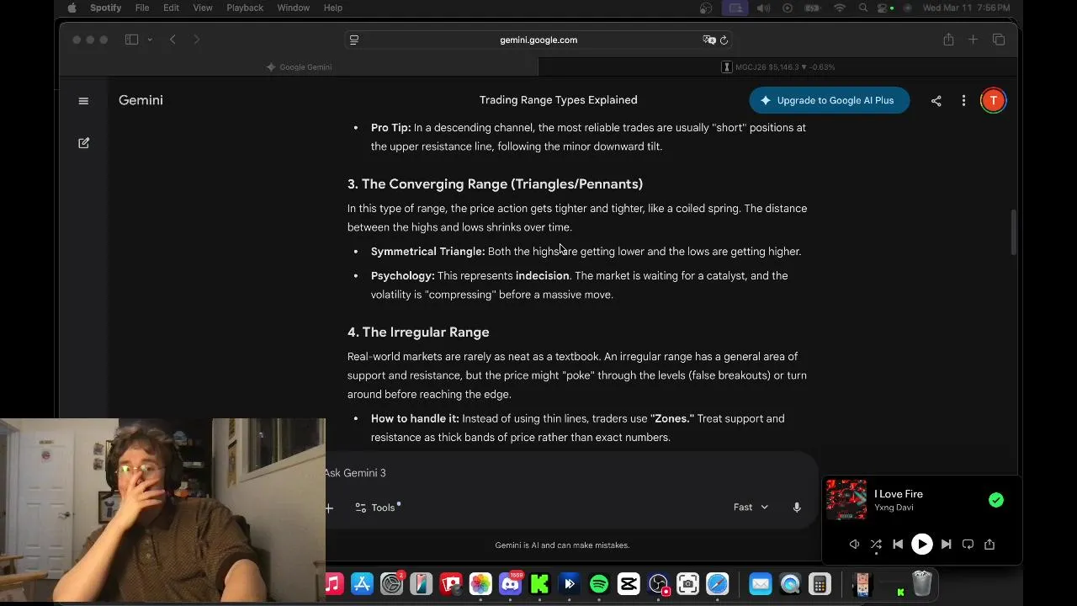The width and height of the screenshot is (1077, 606).
Task: Click Upgrade to Google AI Plus button
Action: coord(829,100)
